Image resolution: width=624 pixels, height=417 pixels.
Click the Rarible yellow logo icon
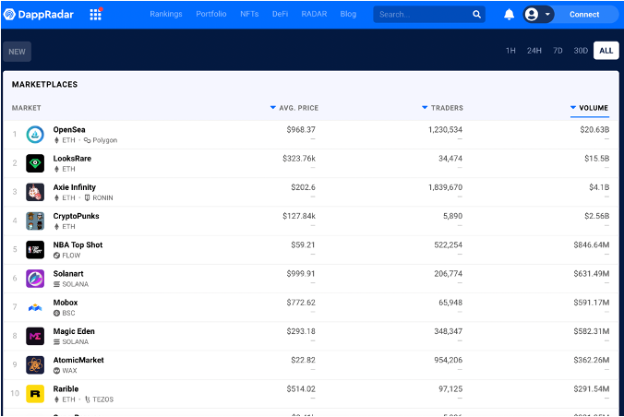click(x=35, y=394)
